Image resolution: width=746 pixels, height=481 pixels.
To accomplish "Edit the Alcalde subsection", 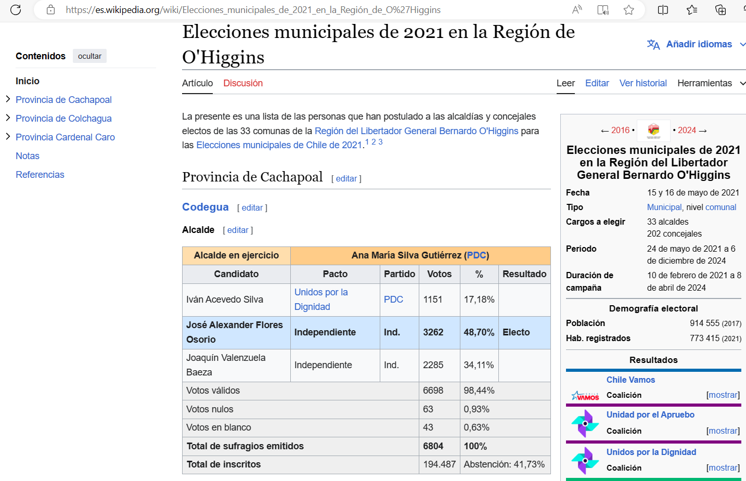I will [x=238, y=230].
